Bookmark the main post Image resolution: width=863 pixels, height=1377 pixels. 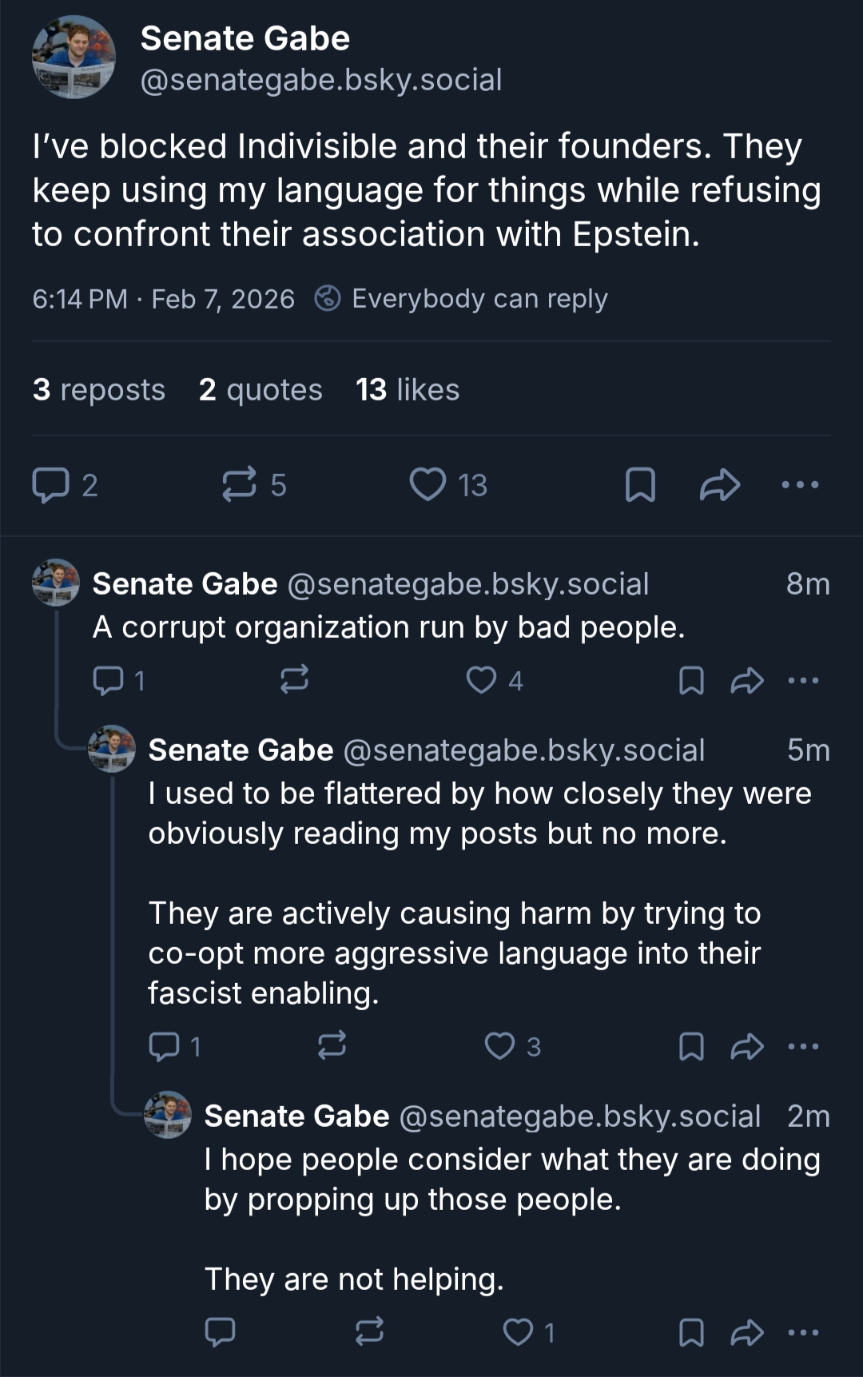point(640,485)
